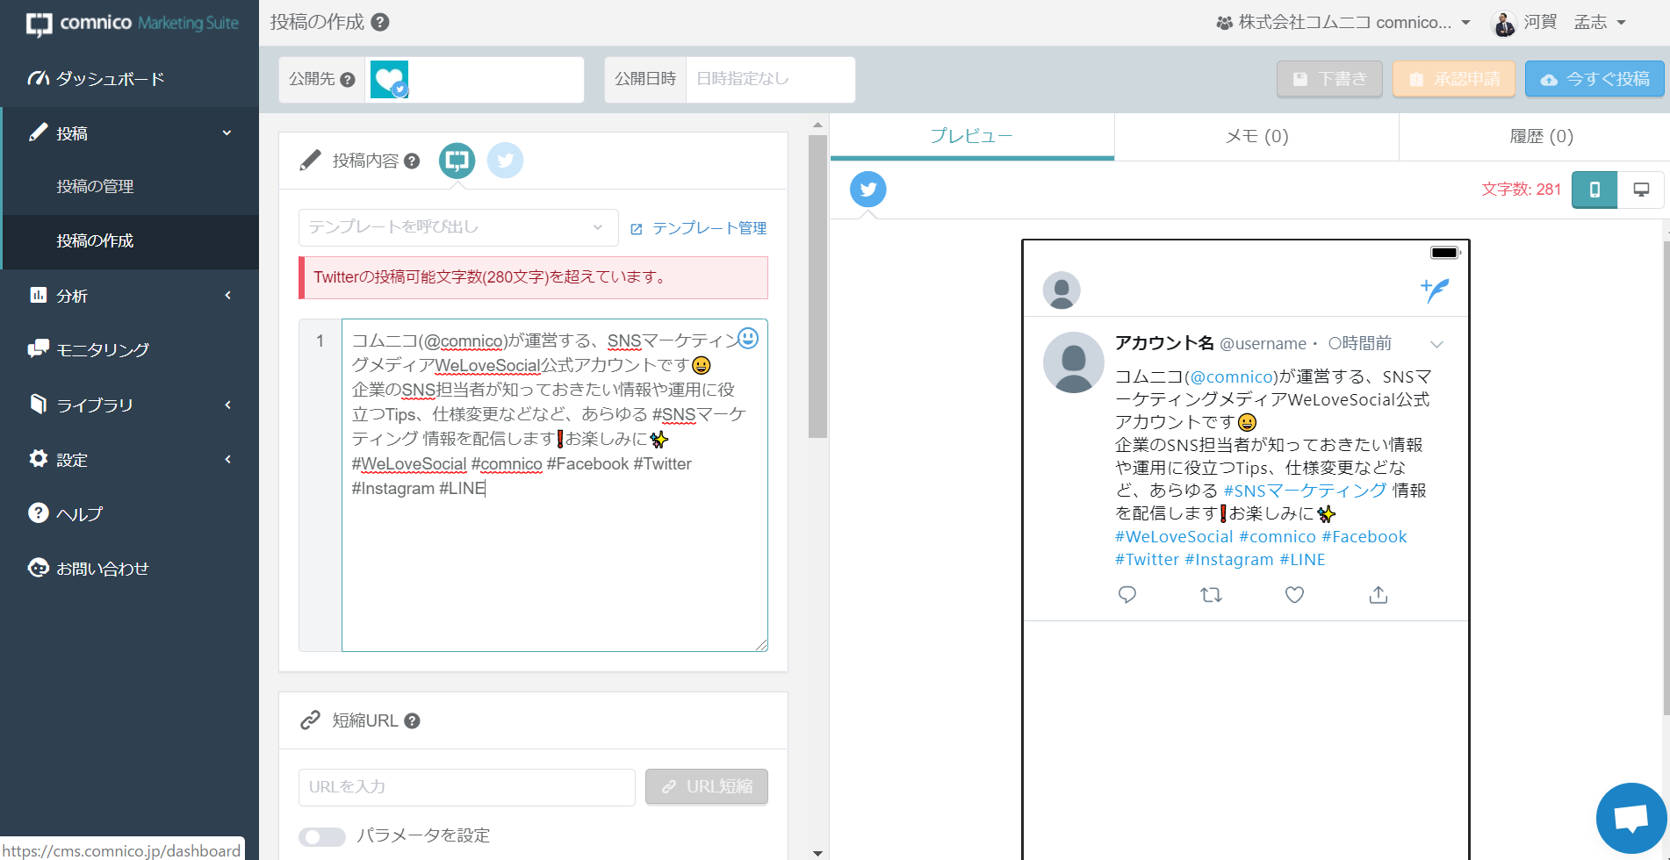Select the heart account avatar in 公開先
Viewport: 1670px width, 860px height.
pyautogui.click(x=389, y=79)
